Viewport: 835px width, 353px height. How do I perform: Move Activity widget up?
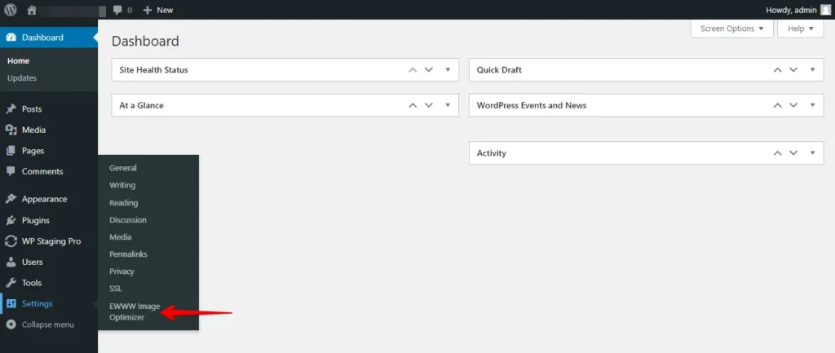(x=777, y=152)
